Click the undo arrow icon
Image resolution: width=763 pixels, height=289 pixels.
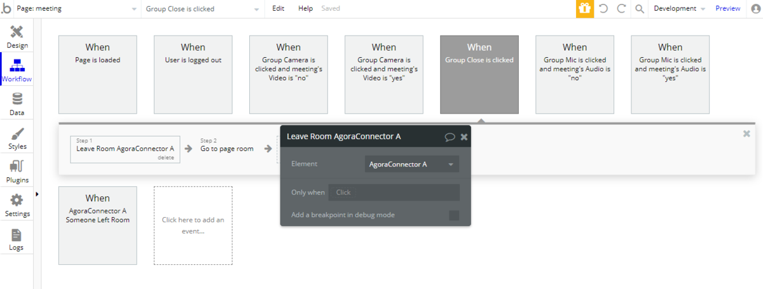point(603,9)
